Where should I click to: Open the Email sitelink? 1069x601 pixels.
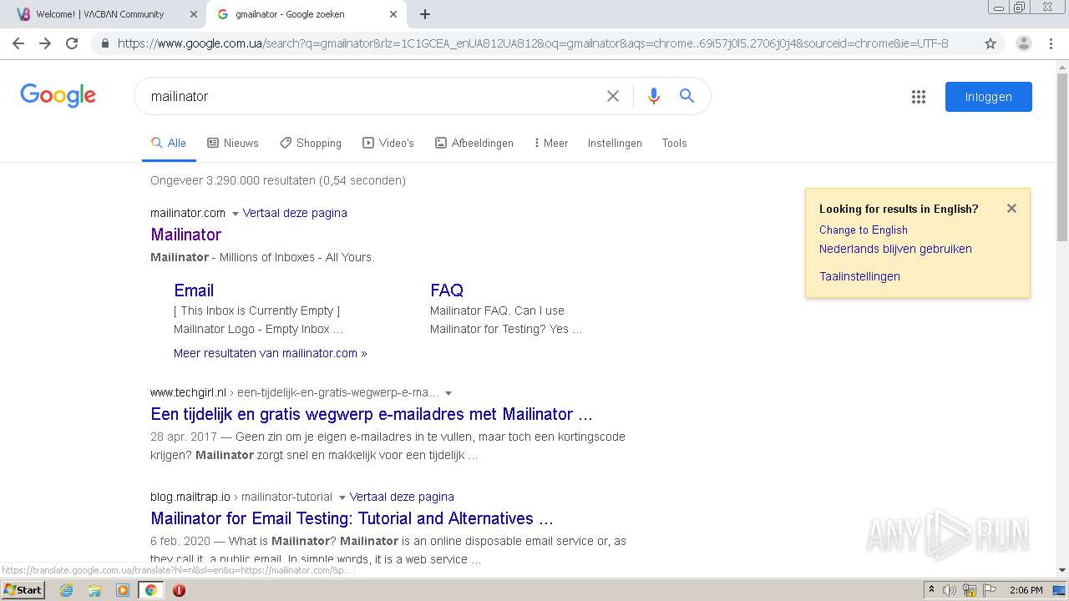(194, 290)
